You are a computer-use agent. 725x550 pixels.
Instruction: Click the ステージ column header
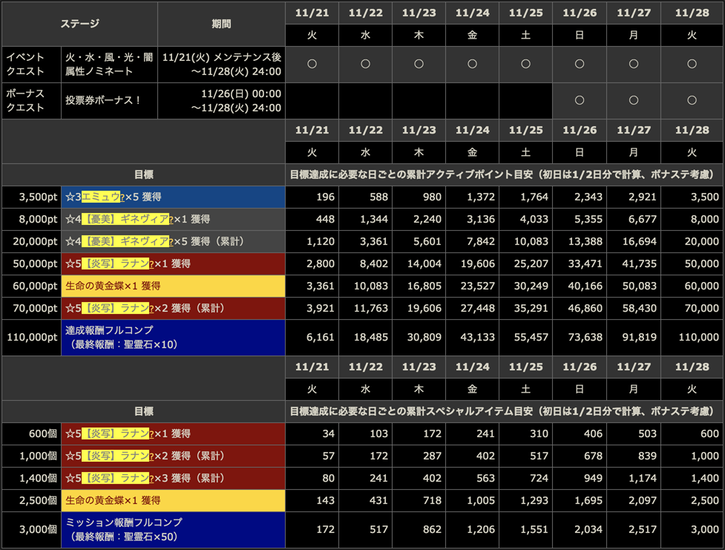[79, 24]
